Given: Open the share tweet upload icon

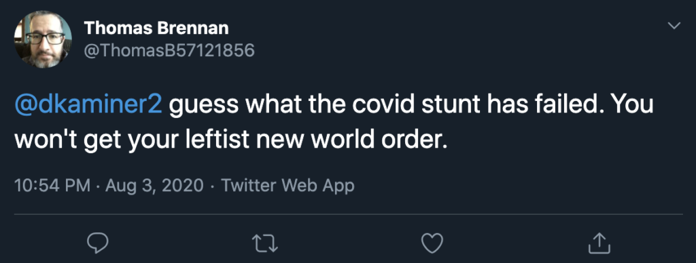Looking at the screenshot, I should point(599,243).
